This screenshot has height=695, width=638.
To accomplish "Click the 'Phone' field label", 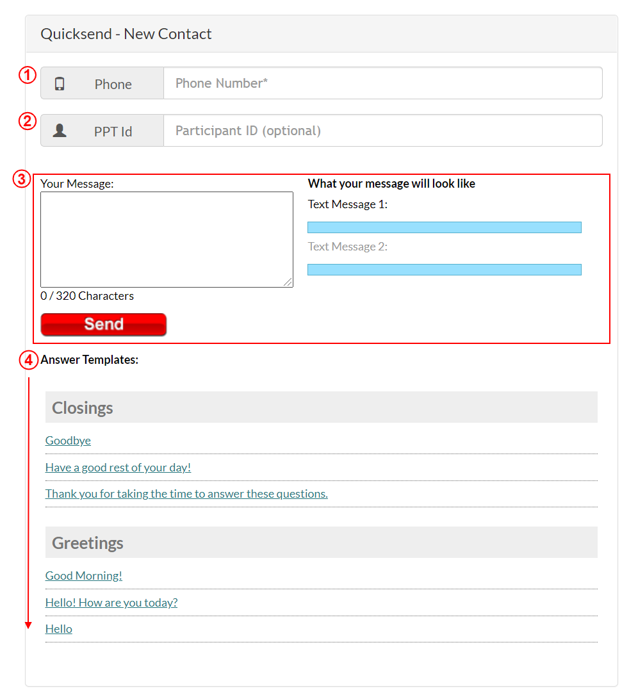I will pos(113,84).
